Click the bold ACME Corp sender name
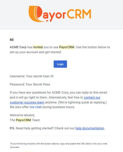Viewport: 123px width, 152px height. 18,47
